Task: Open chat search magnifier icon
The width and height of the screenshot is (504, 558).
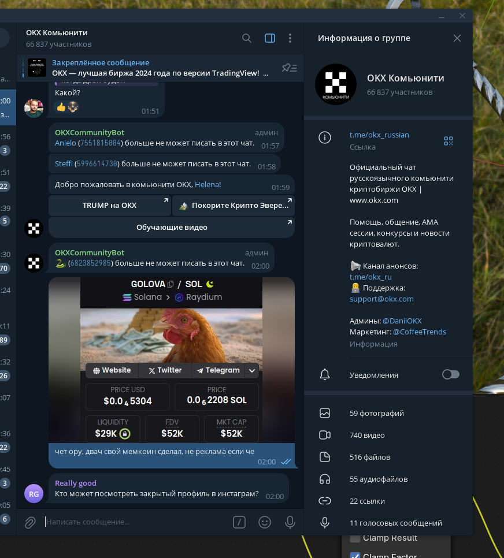Action: [247, 38]
